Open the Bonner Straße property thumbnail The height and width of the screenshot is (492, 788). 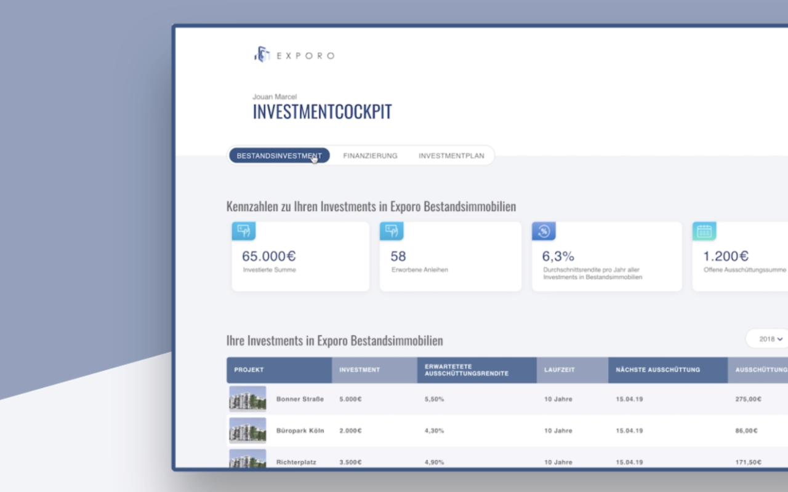click(247, 399)
